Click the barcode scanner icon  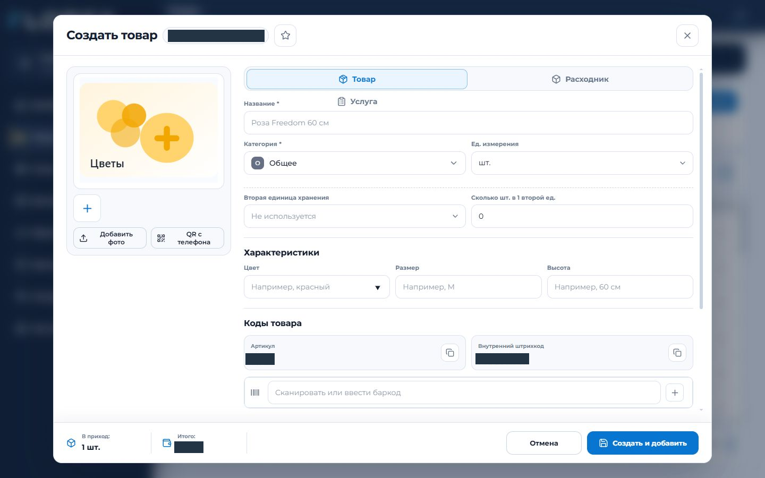click(255, 393)
